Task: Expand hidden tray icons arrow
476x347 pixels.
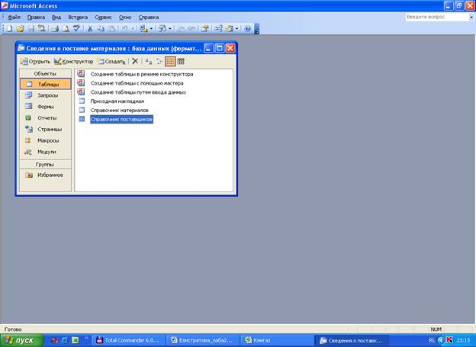Action: [x=441, y=340]
